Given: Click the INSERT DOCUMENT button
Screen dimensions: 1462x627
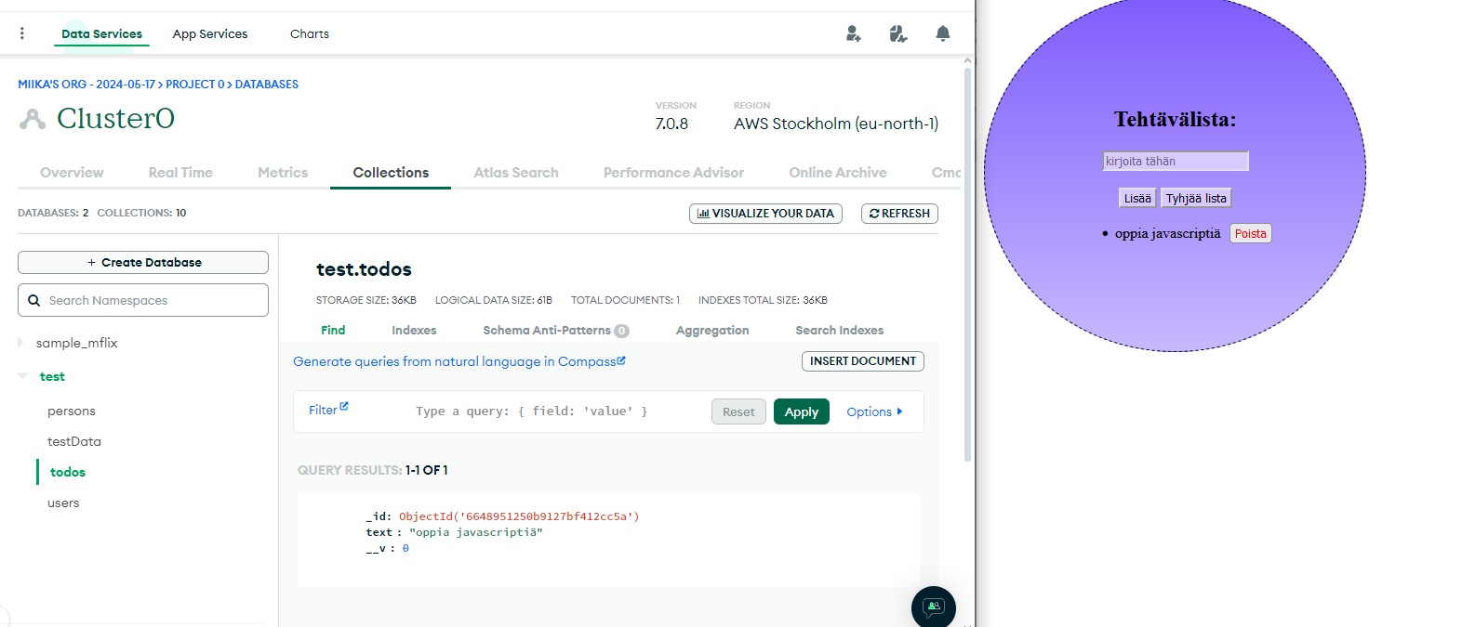Looking at the screenshot, I should pyautogui.click(x=862, y=361).
